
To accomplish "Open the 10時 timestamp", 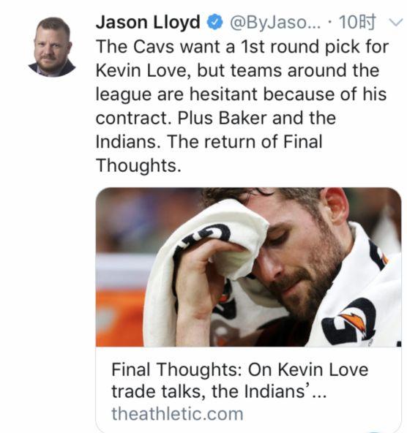I will click(x=357, y=22).
